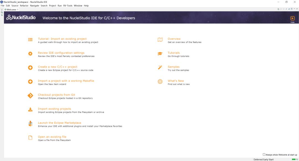This screenshot has width=299, height=161.
Task: Open the Refactor menu
Action: 24,6
